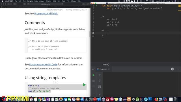Viewport: 181px width, 102px height.
Task: Open the Edit menu
Action: (x=20, y=1)
